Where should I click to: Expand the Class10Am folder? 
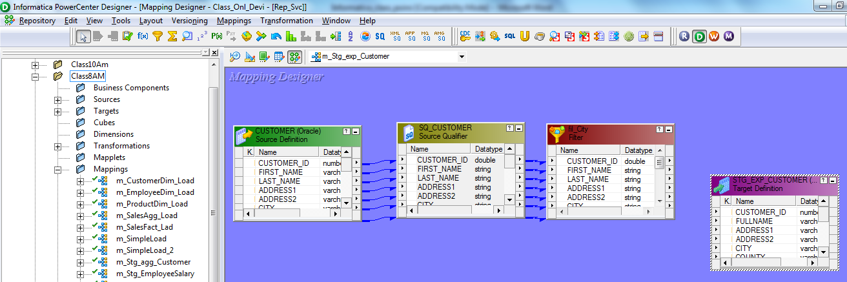[36, 65]
